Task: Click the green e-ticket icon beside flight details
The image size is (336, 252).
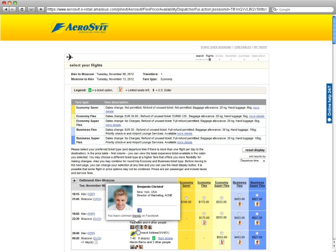Action: [x=154, y=238]
